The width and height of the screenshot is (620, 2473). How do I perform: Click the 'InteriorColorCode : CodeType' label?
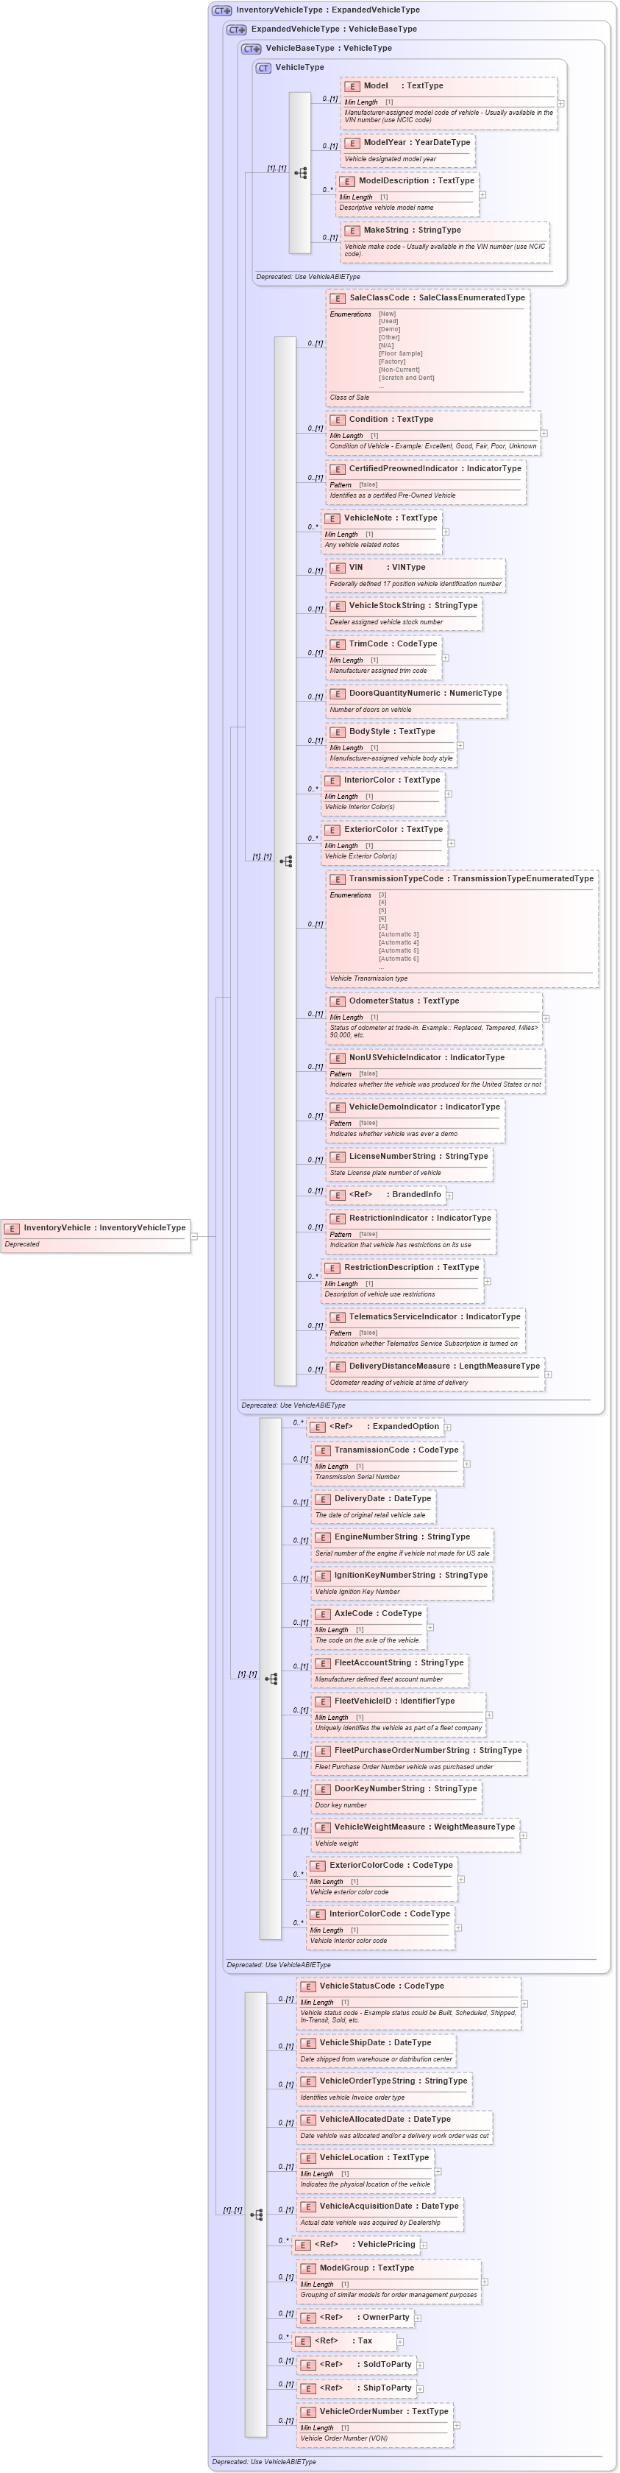391,1913
